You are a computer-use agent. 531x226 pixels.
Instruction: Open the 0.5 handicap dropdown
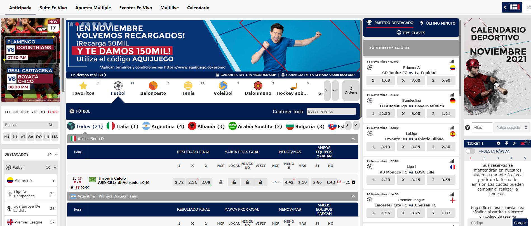click(276, 182)
